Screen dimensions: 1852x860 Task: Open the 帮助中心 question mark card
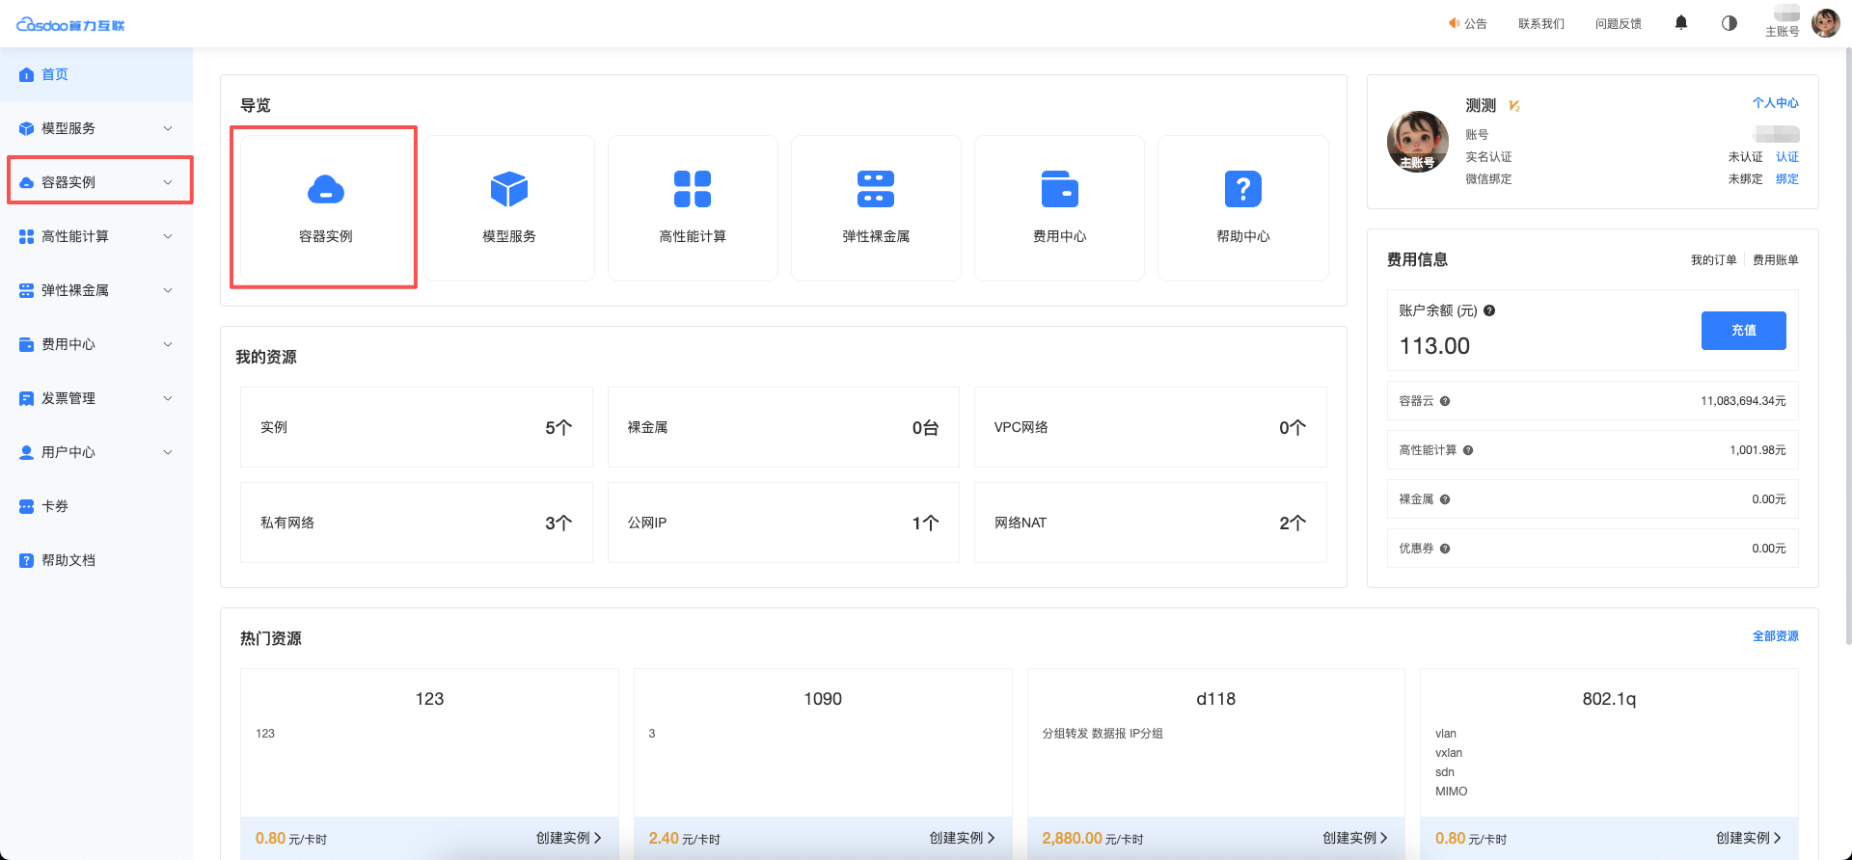[1243, 208]
